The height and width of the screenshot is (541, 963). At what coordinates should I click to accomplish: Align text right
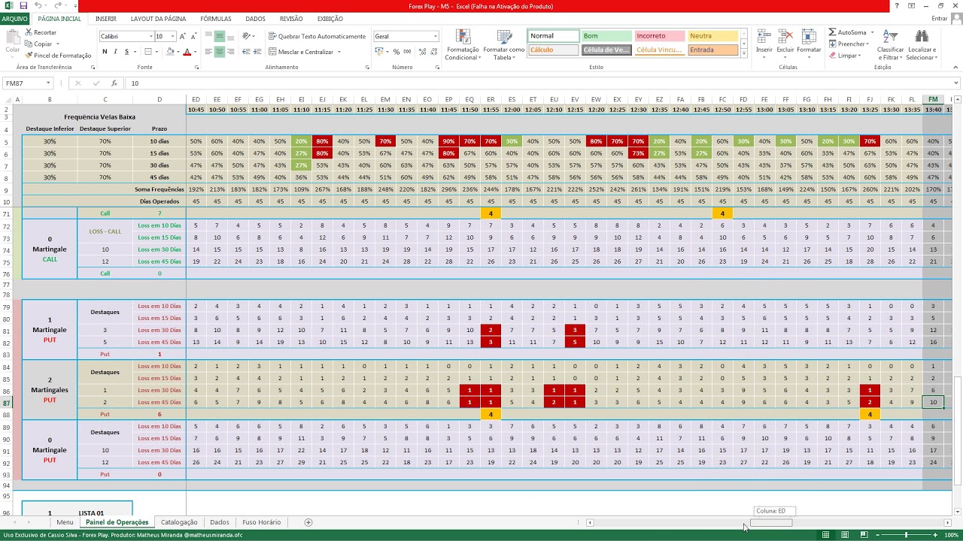tap(231, 52)
